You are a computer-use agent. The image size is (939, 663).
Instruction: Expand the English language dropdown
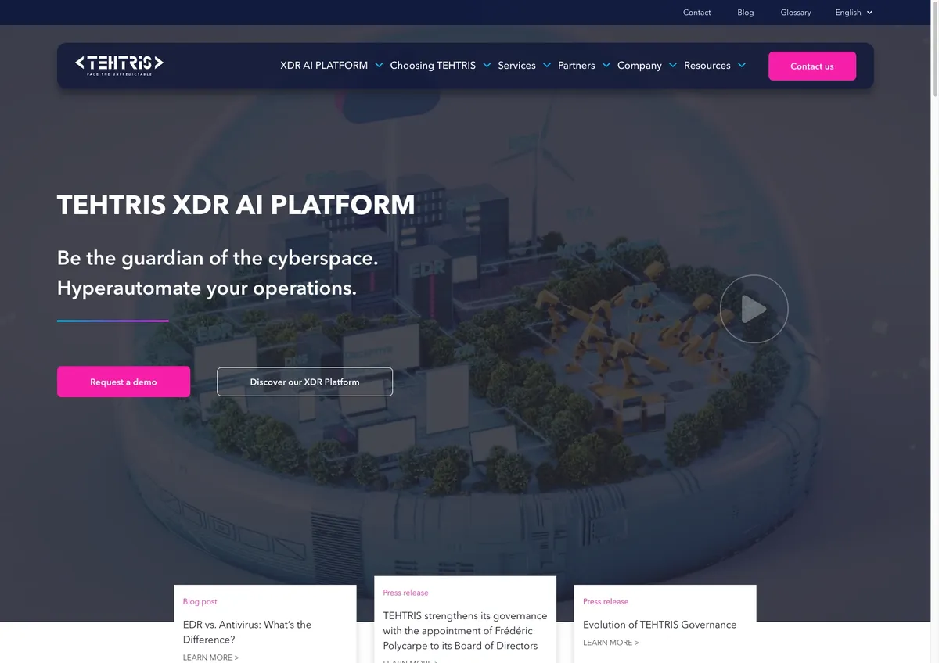854,13
